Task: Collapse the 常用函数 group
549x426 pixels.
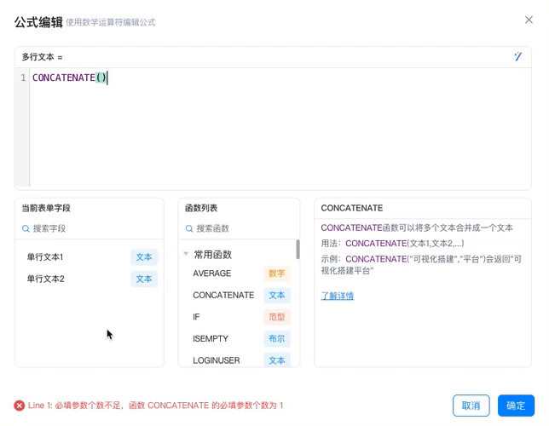Action: click(x=186, y=254)
